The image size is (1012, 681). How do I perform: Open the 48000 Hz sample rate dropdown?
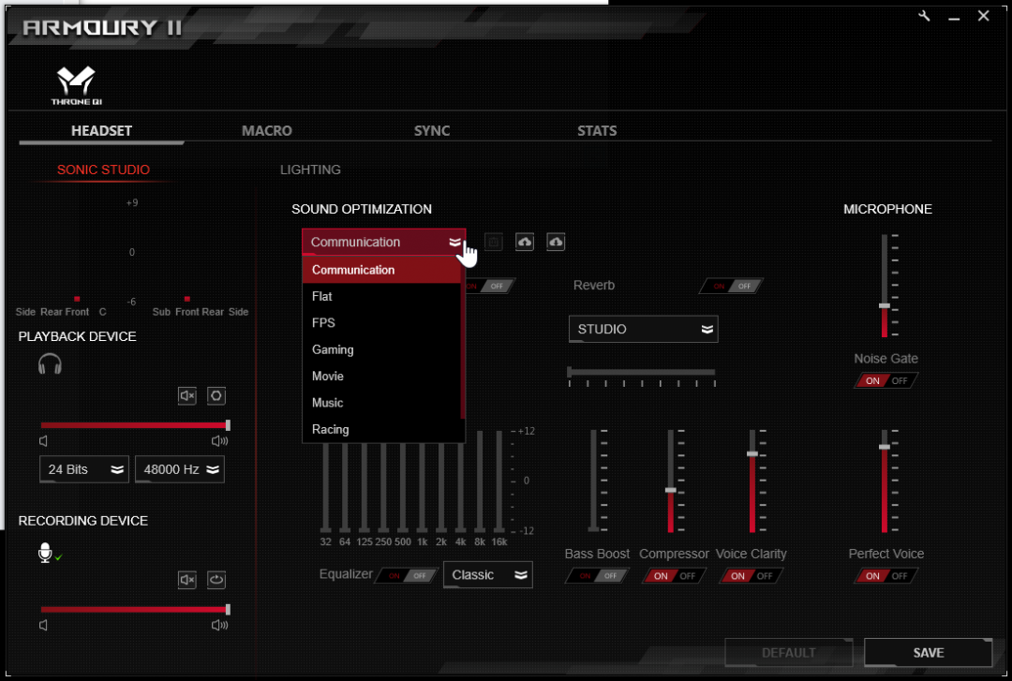coord(179,469)
